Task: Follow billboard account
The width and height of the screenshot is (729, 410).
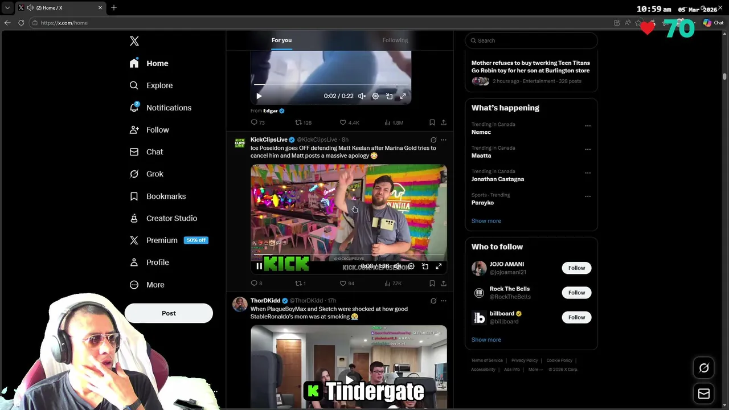Action: [576, 317]
